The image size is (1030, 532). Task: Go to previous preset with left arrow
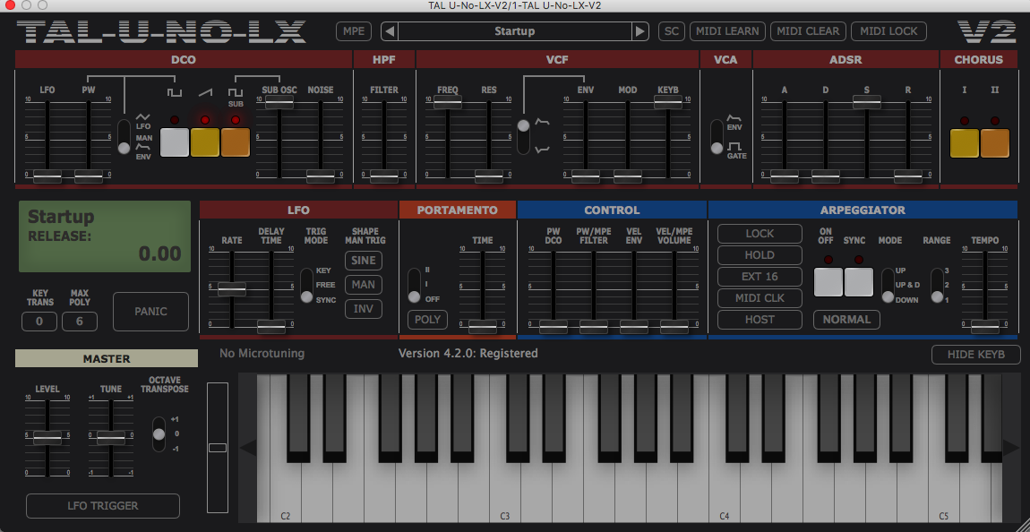389,30
